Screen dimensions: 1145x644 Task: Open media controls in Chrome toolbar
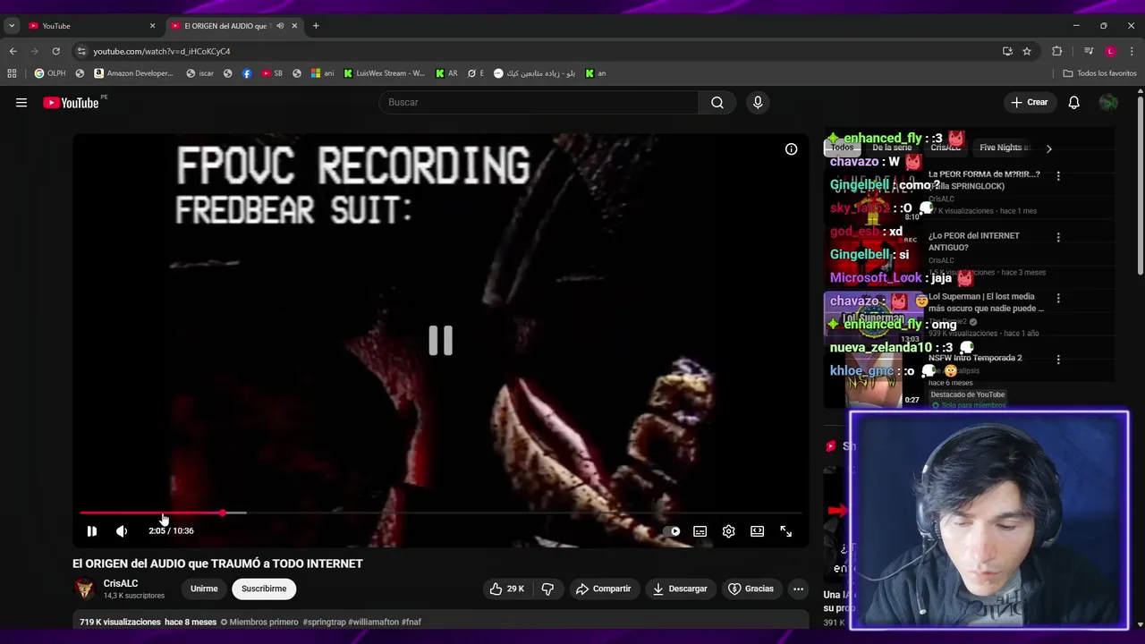1089,51
